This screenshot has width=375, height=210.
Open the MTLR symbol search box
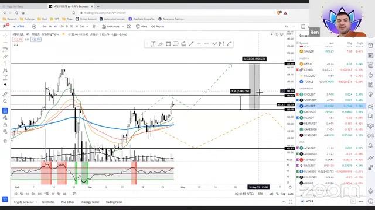click(x=19, y=26)
